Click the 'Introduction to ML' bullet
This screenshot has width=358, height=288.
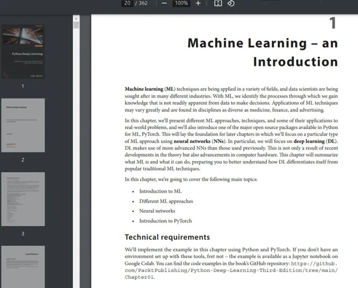coord(160,191)
